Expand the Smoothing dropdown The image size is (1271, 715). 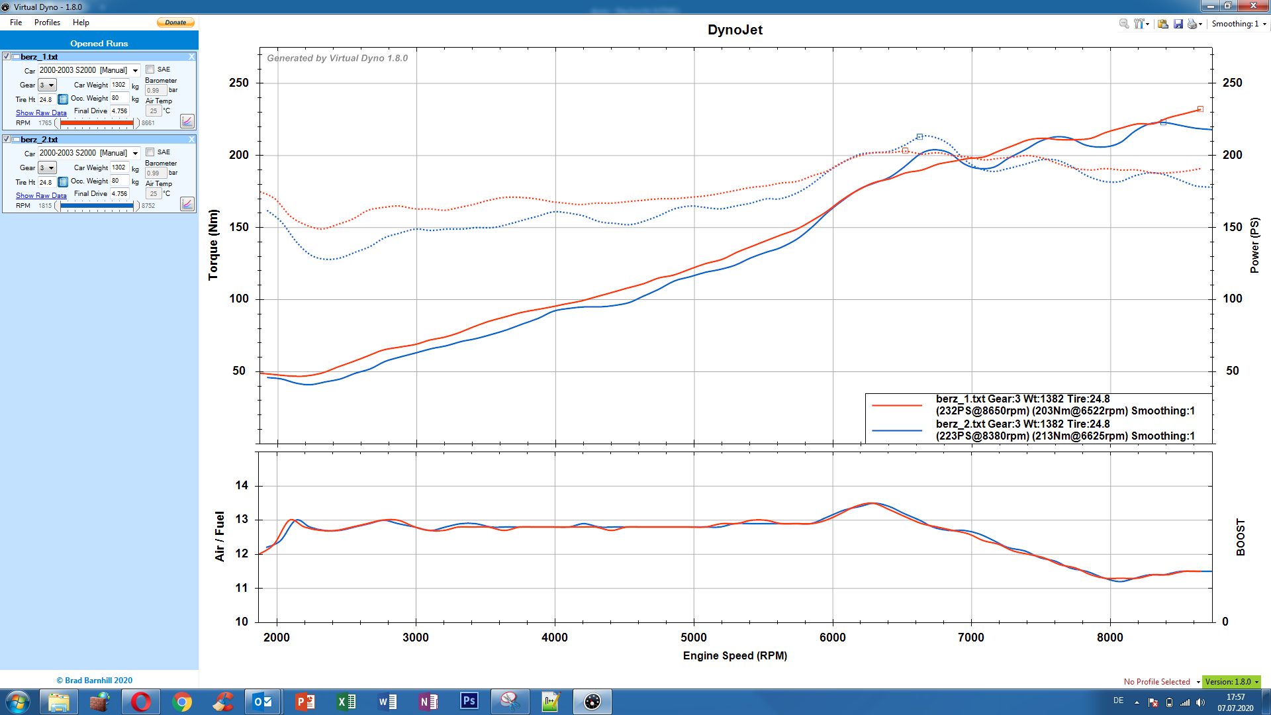pyautogui.click(x=1264, y=24)
